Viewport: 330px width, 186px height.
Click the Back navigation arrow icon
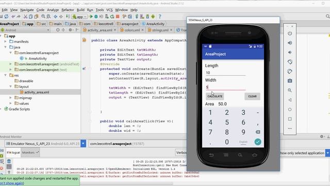(x=55, y=17)
